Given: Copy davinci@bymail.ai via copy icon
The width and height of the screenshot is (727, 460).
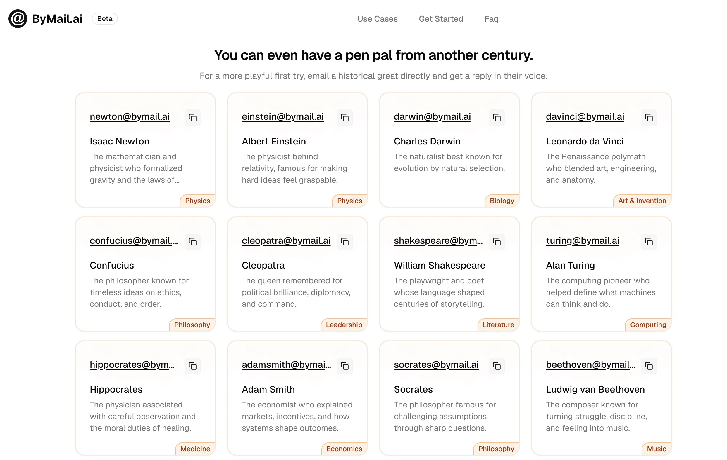Looking at the screenshot, I should [x=649, y=118].
